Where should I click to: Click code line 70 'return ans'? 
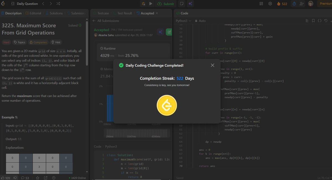207,166
